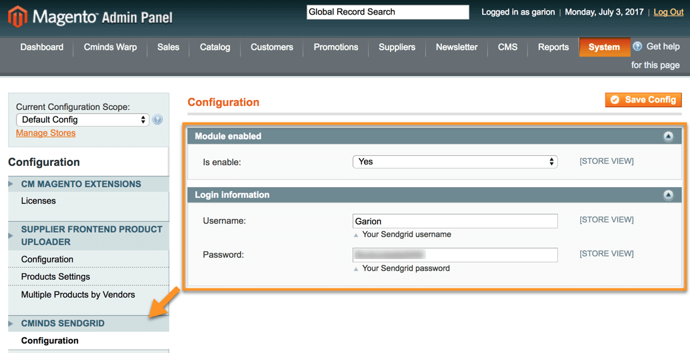Image resolution: width=690 pixels, height=353 pixels.
Task: Click the Log Out link
Action: tap(668, 12)
